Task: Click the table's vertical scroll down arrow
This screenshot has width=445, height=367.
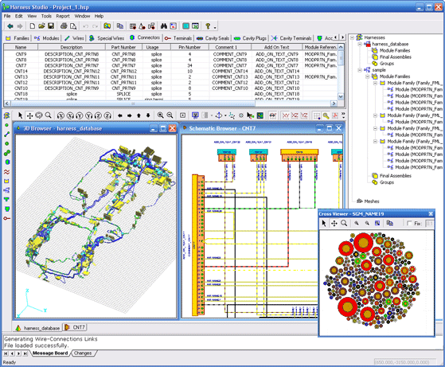Action: 341,97
